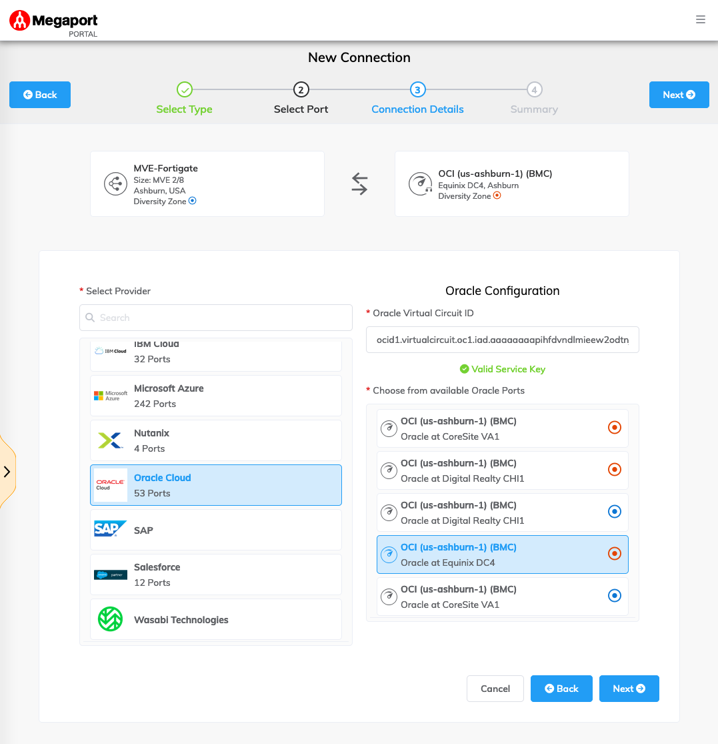Click the Wasabi Technologies logo
Screen dimensions: 718x744
coord(111,619)
